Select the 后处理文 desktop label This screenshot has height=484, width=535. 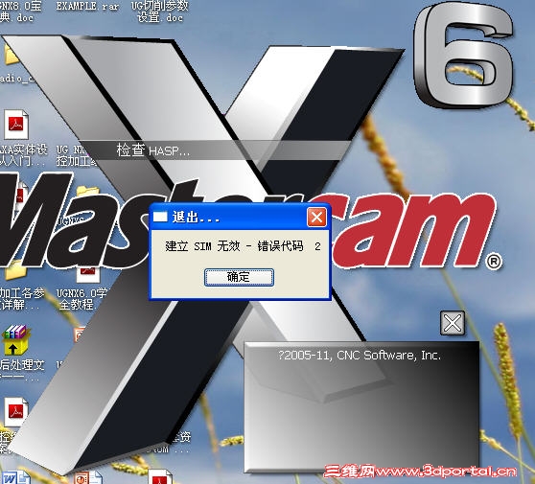tap(22, 369)
